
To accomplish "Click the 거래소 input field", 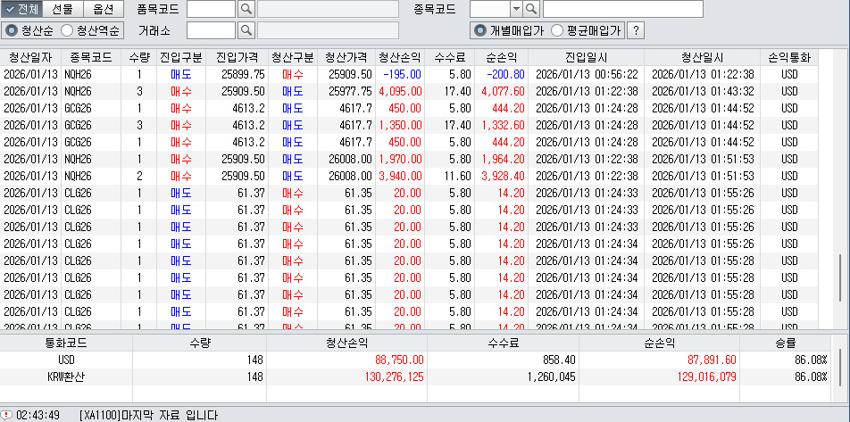I will point(211,30).
